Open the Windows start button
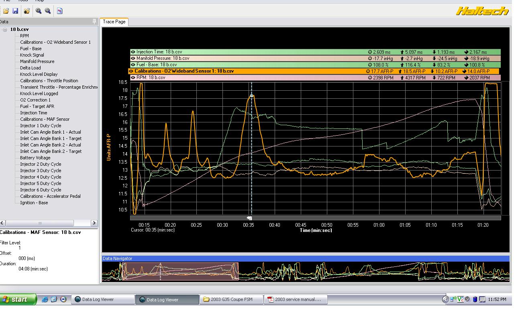The image size is (514, 321). click(x=18, y=299)
